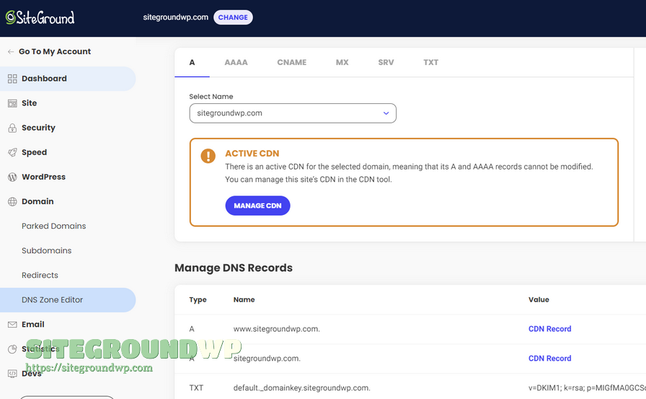The height and width of the screenshot is (399, 646).
Task: Switch to the AAAA records tab
Action: pyautogui.click(x=236, y=62)
